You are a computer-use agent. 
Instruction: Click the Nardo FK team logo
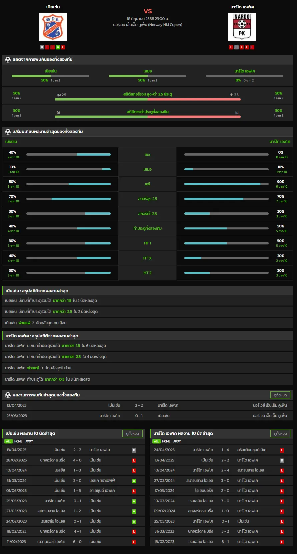(242, 27)
